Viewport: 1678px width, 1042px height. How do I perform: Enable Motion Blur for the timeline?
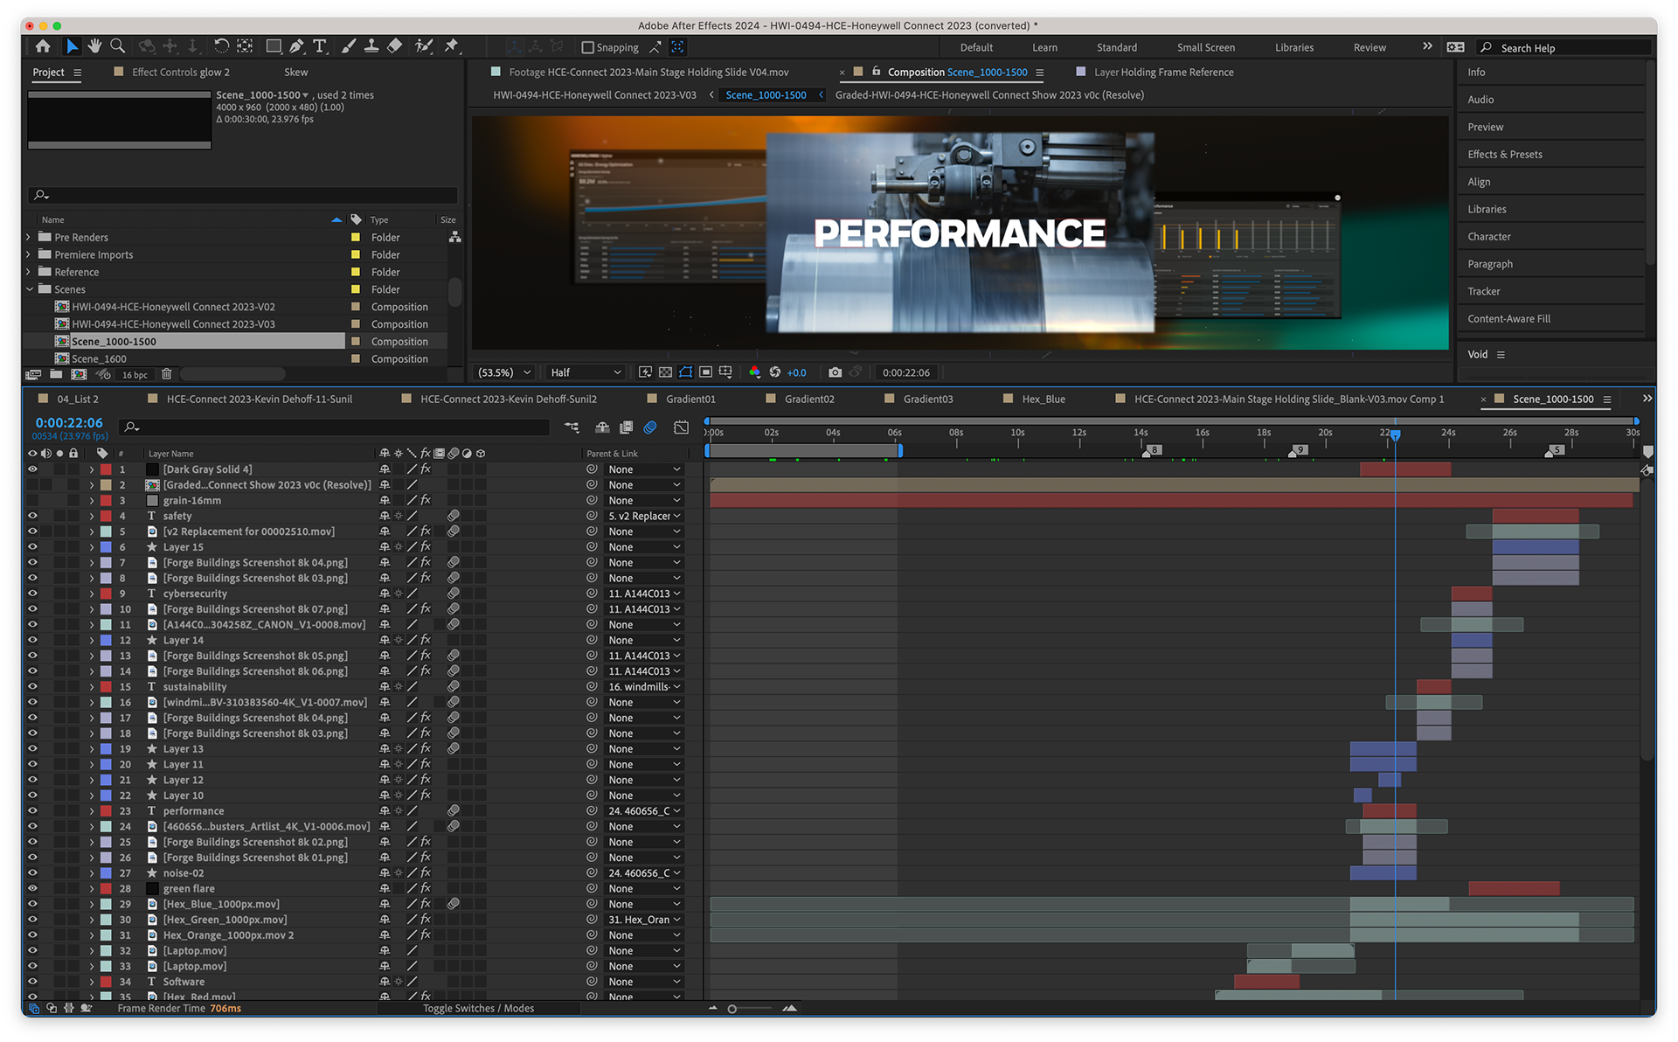coord(650,427)
